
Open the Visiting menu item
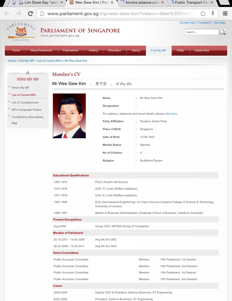point(93,51)
